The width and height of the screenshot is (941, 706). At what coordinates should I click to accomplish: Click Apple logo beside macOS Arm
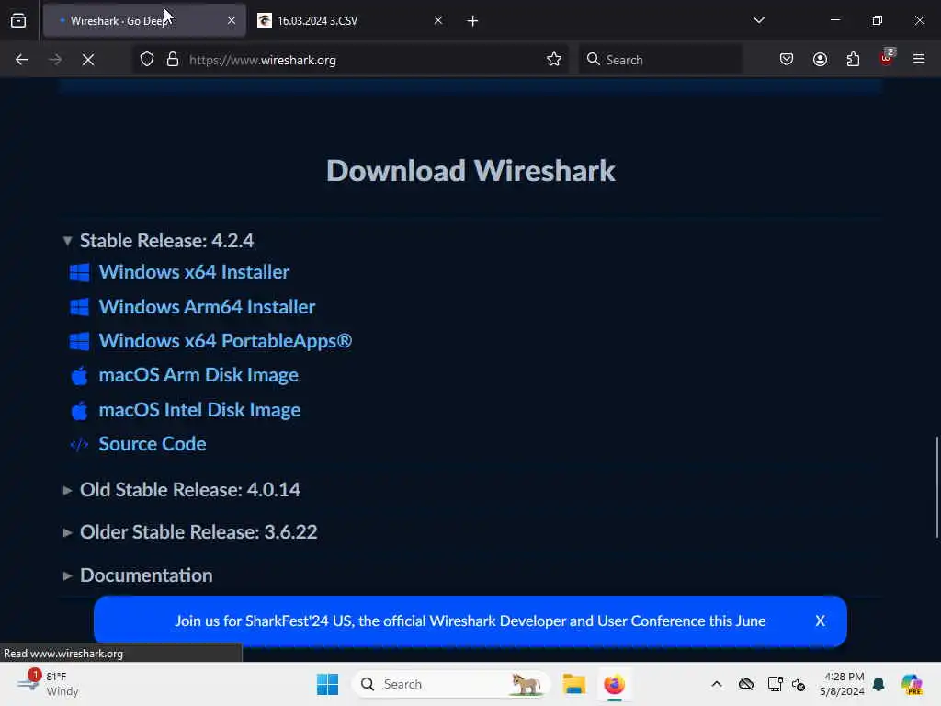(x=79, y=376)
